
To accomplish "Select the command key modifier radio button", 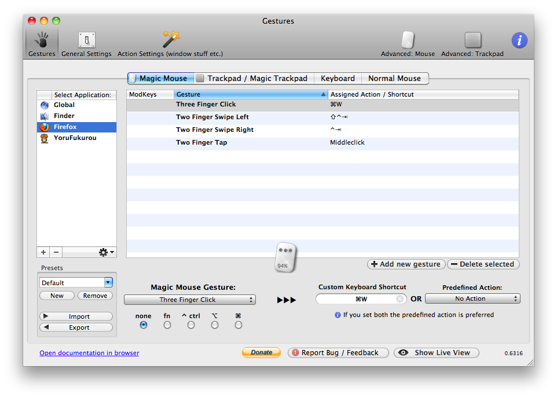I will click(239, 325).
